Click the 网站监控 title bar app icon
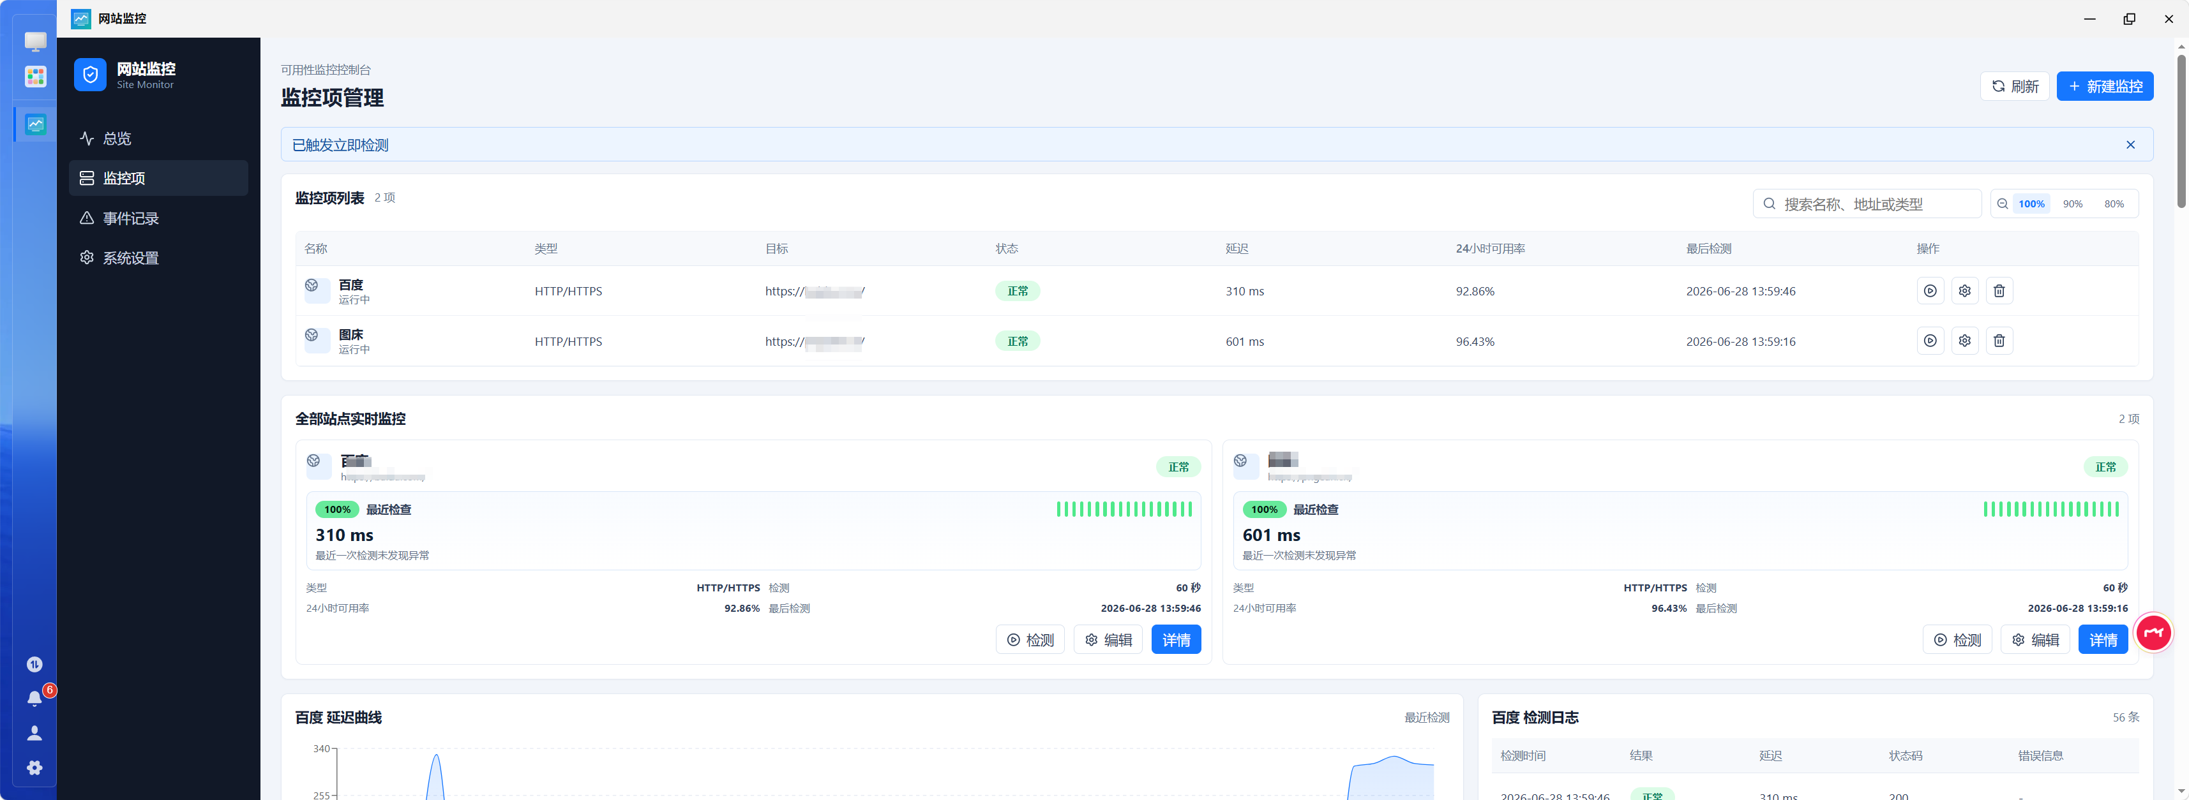The width and height of the screenshot is (2189, 800). 80,19
